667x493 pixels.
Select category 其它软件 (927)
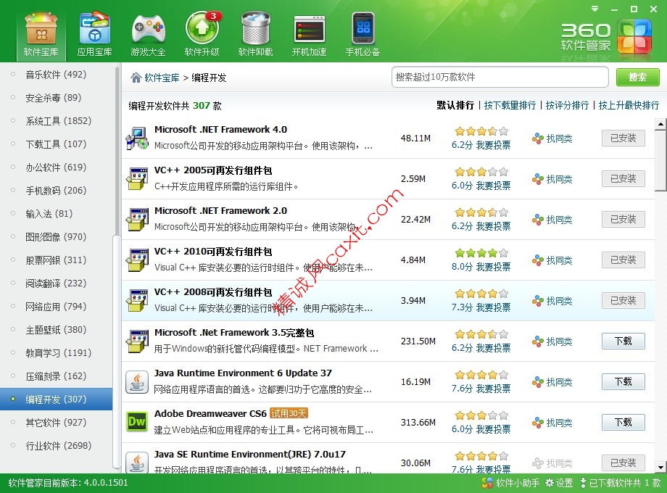tap(56, 423)
